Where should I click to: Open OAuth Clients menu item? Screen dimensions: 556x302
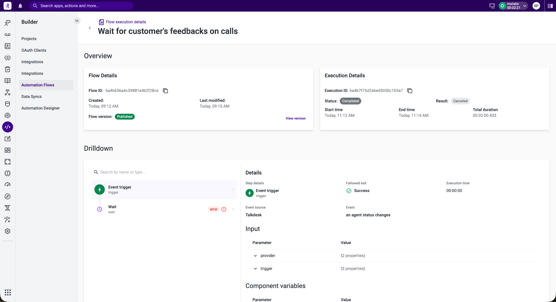tap(34, 50)
